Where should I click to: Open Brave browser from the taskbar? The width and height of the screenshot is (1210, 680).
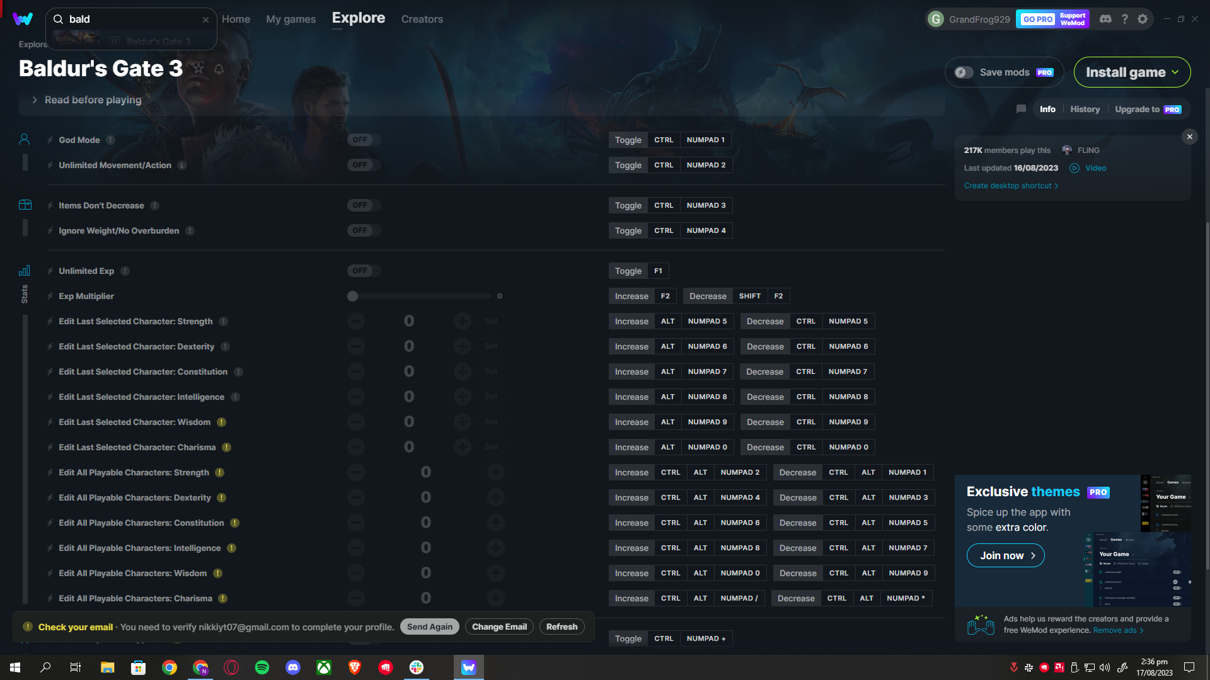pos(355,667)
